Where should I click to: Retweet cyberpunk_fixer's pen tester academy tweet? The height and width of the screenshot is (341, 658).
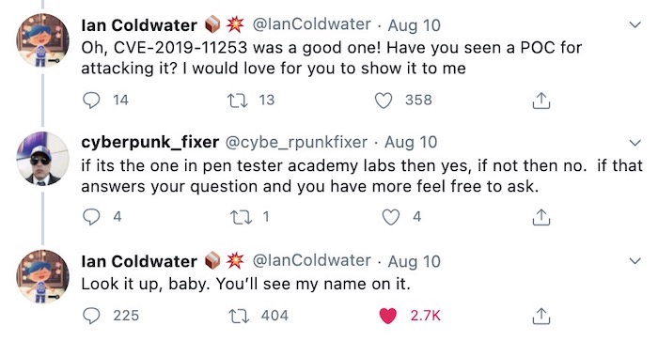coord(242,217)
